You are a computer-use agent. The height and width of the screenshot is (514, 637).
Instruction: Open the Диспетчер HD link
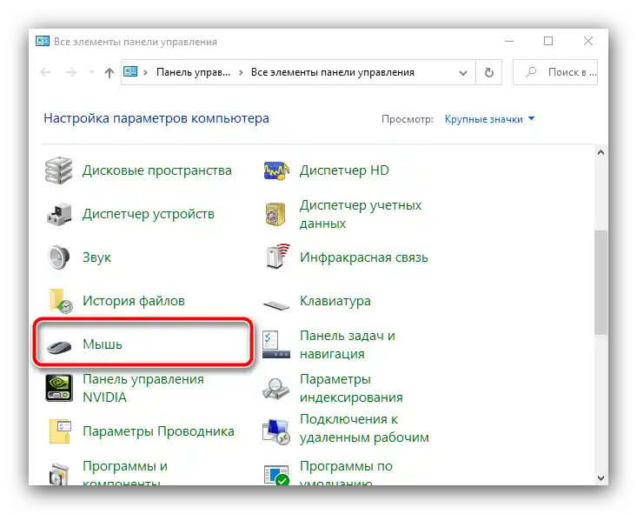pos(344,170)
